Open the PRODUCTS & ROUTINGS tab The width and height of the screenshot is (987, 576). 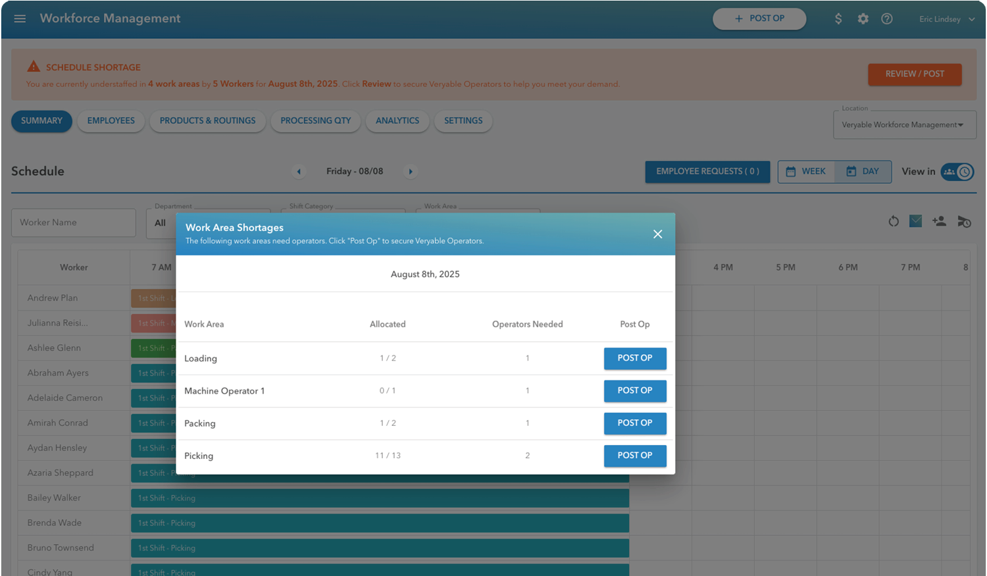point(207,121)
